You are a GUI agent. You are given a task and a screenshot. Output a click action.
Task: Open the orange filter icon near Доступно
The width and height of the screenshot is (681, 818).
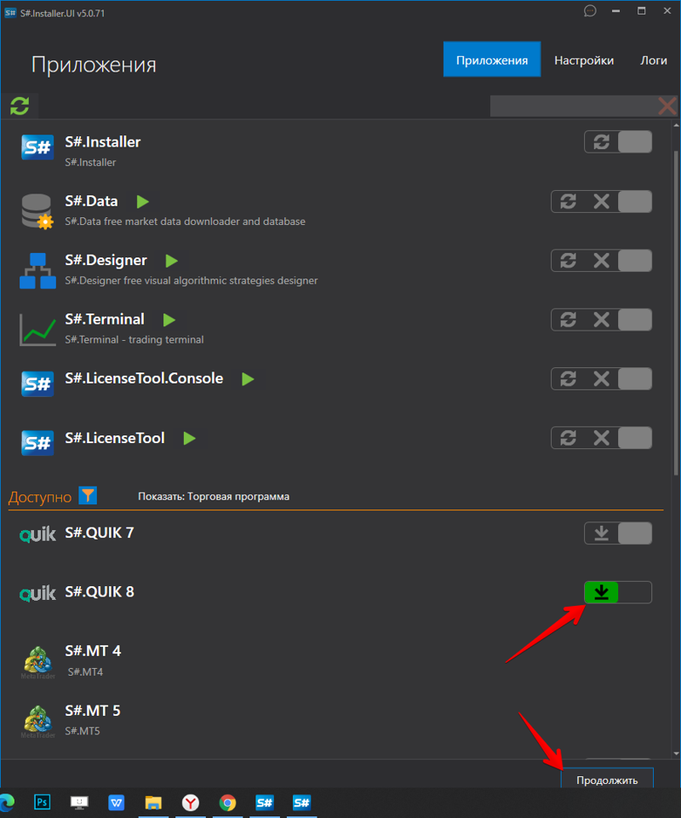88,496
